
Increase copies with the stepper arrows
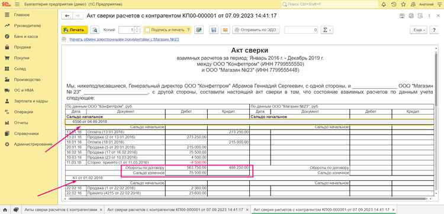[137, 28]
